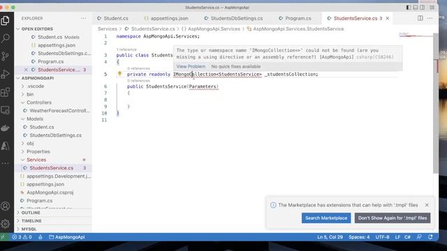
Task: Toggle primary sidebar layout icon
Action: pos(409,8)
